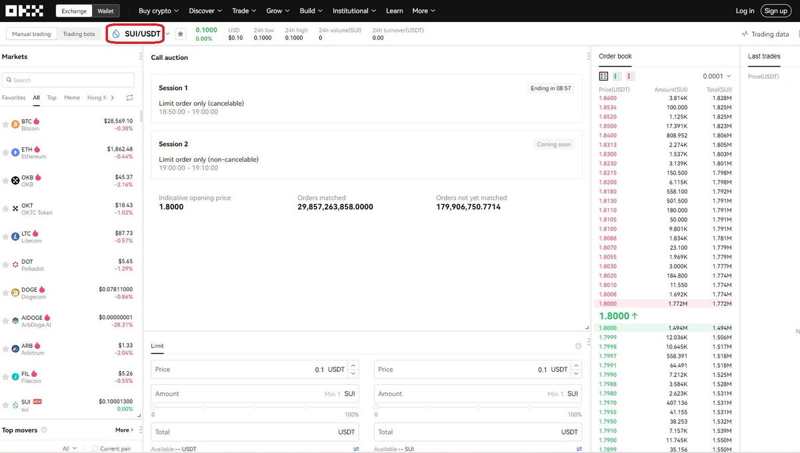Select the Meme markets tab

tap(72, 98)
